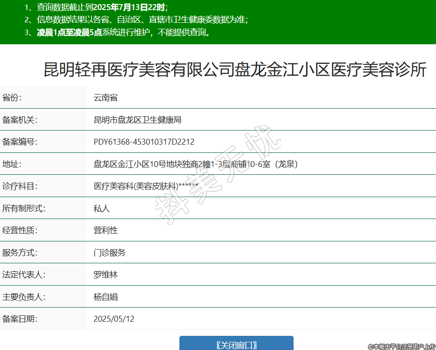Click the clinic name heading at top
This screenshot has height=350, width=436.
pyautogui.click(x=235, y=70)
